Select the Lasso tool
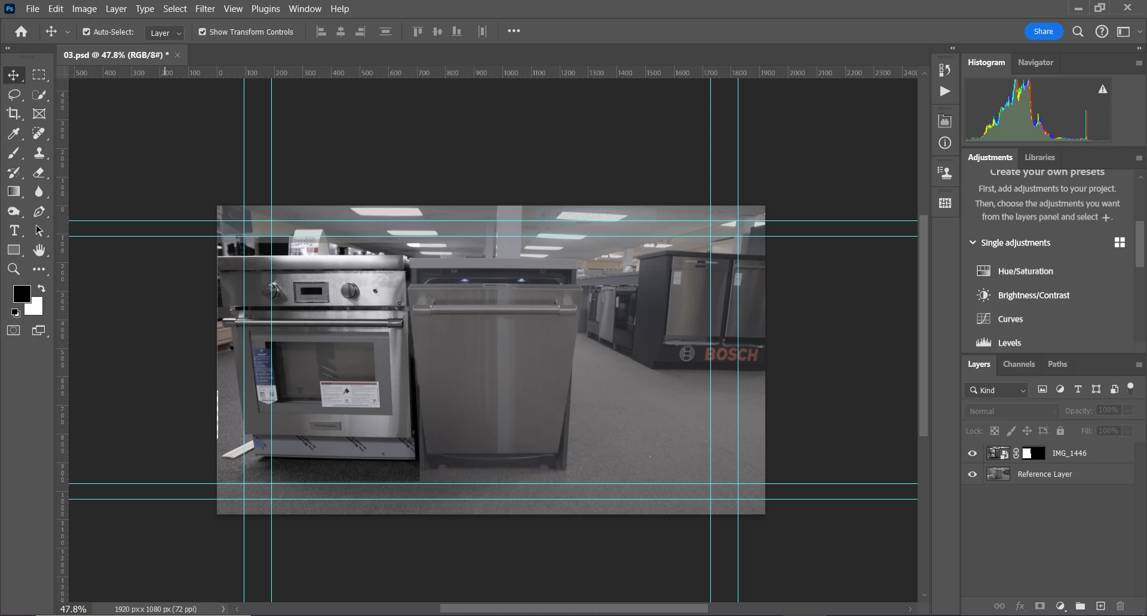Screen dimensions: 1147x616 pyautogui.click(x=14, y=95)
